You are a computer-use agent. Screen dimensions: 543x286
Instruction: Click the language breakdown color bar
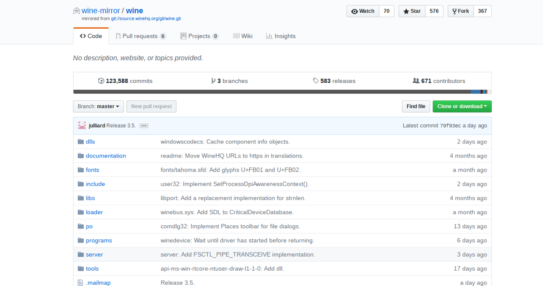[x=282, y=92]
